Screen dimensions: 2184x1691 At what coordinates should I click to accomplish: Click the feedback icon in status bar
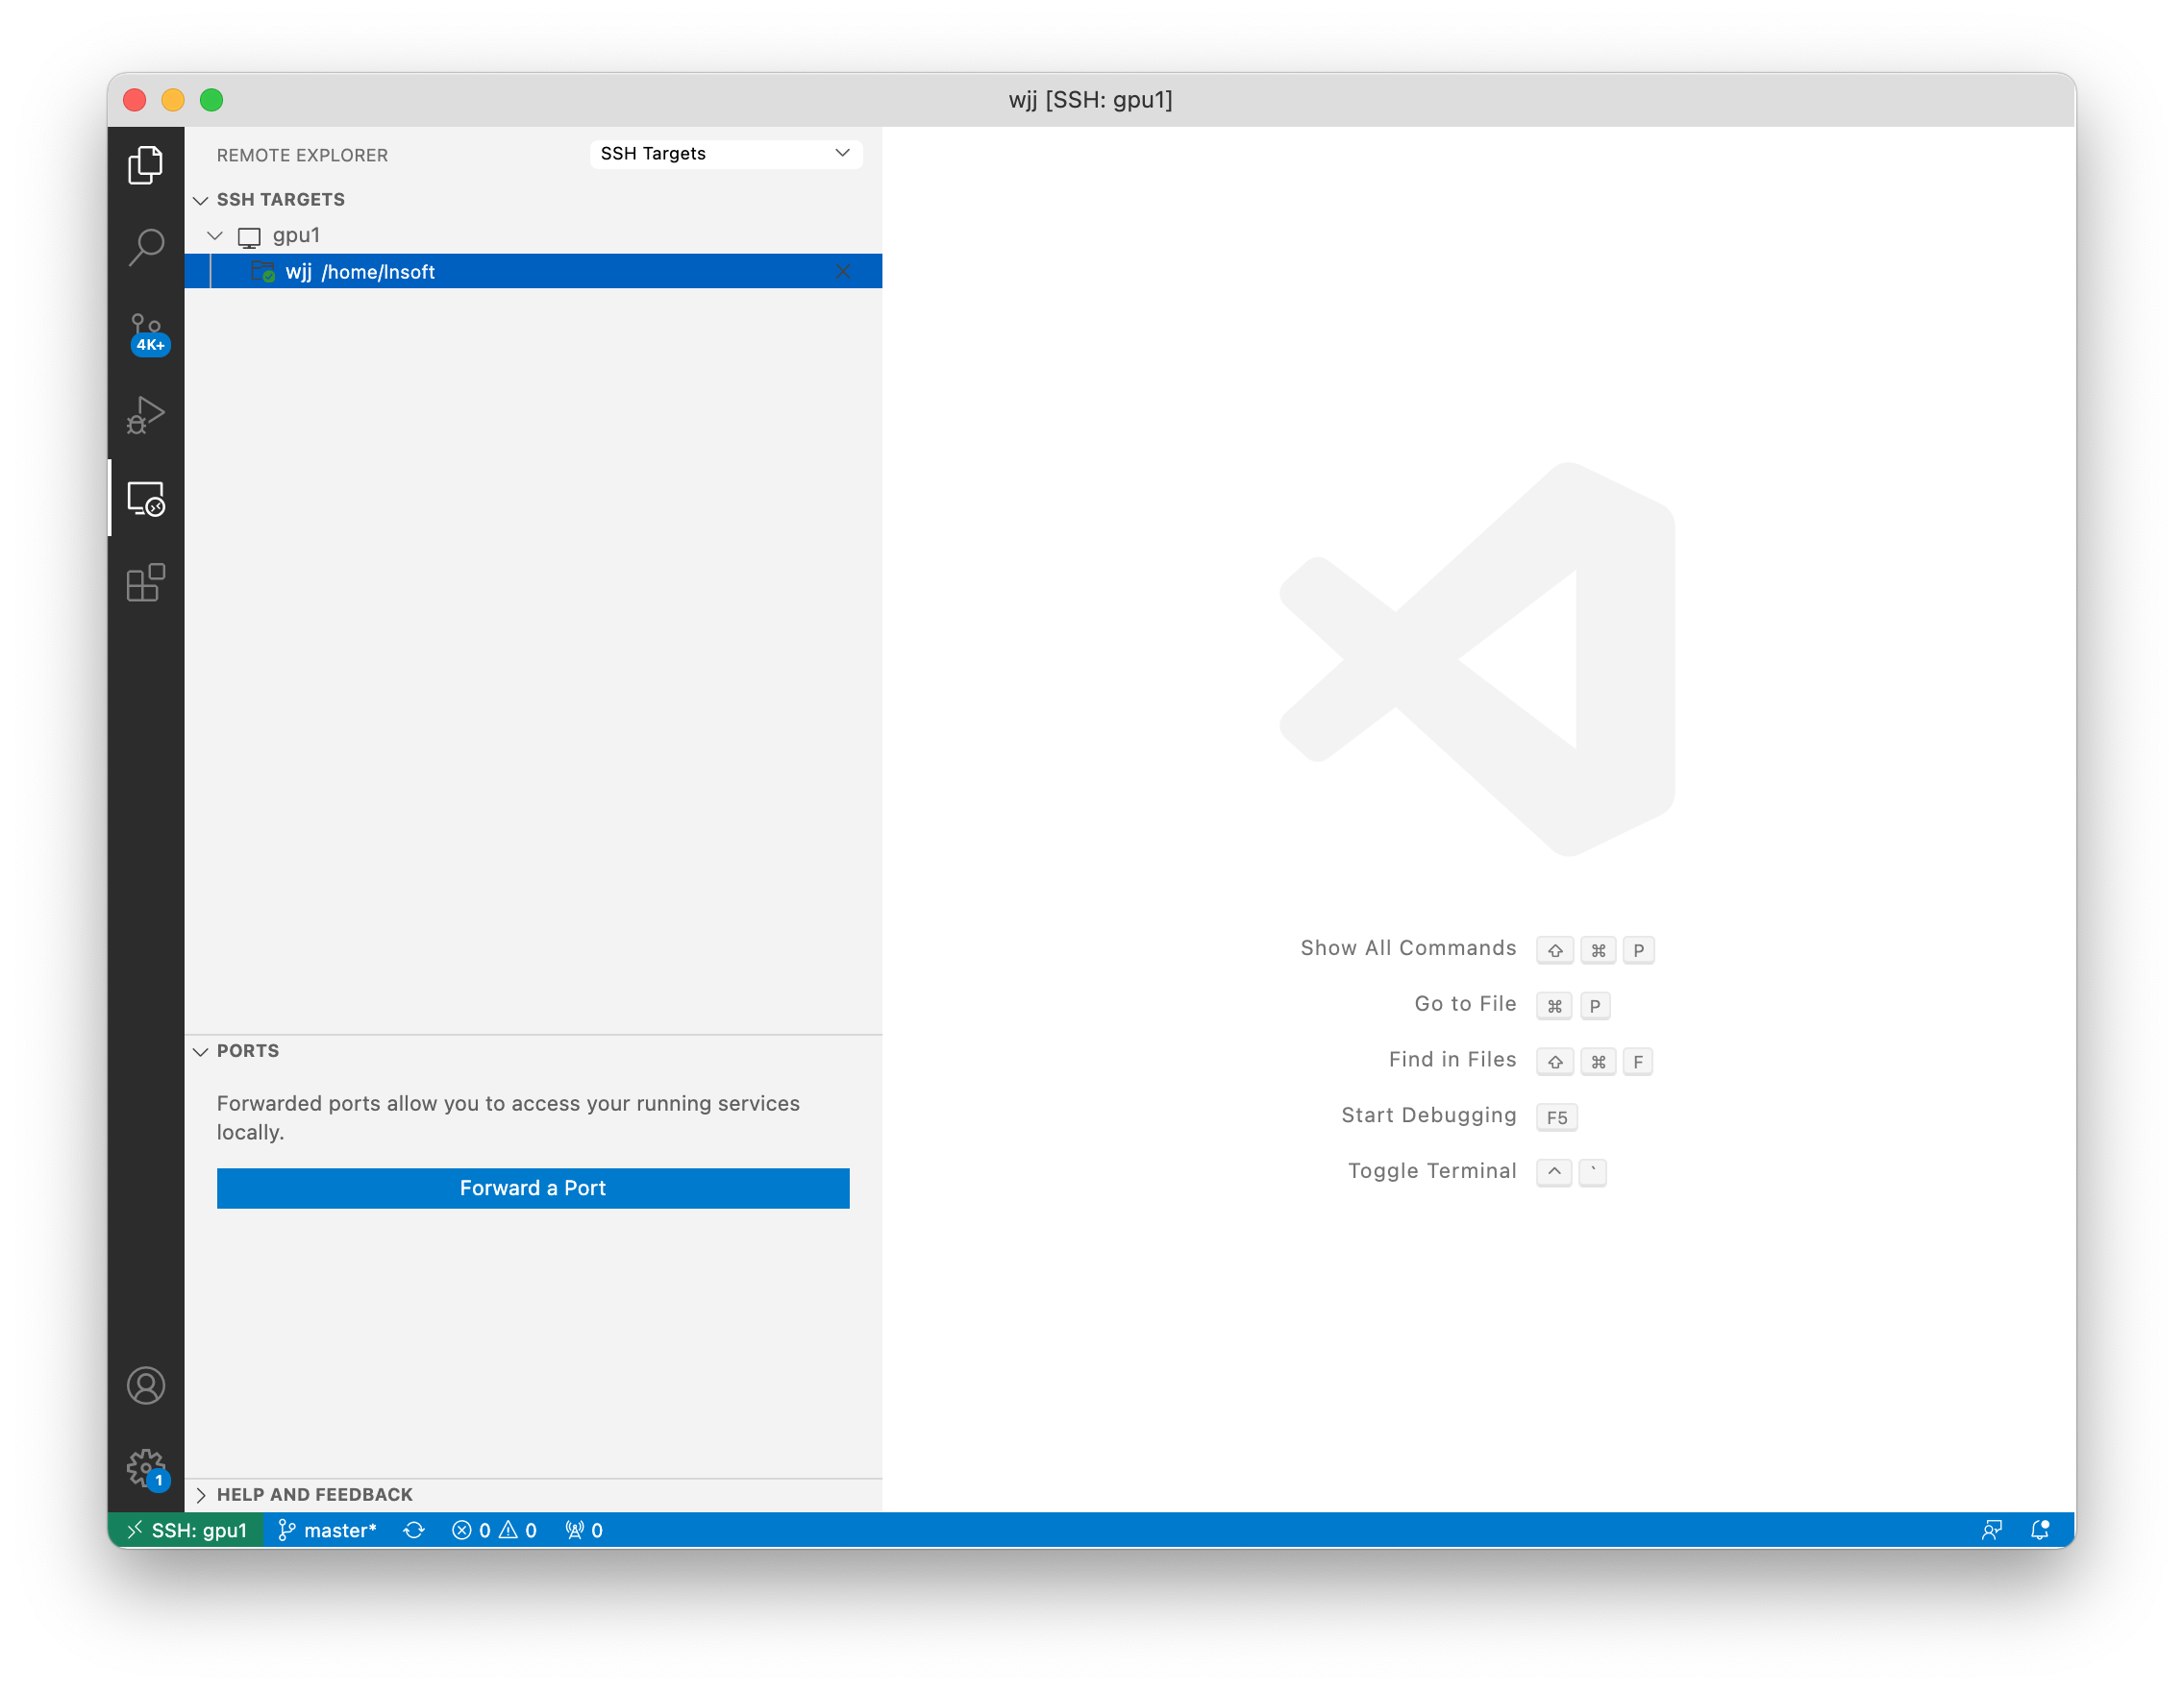[x=1991, y=1531]
